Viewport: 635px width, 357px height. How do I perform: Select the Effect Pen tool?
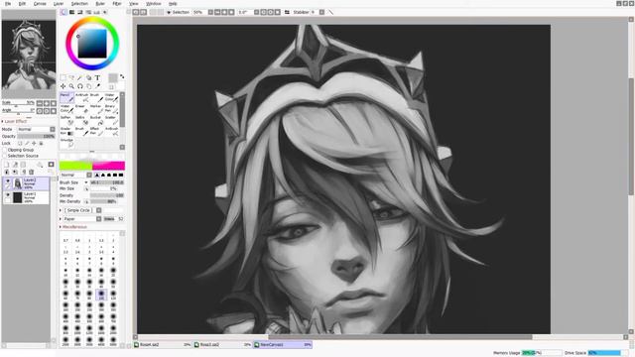(x=96, y=131)
